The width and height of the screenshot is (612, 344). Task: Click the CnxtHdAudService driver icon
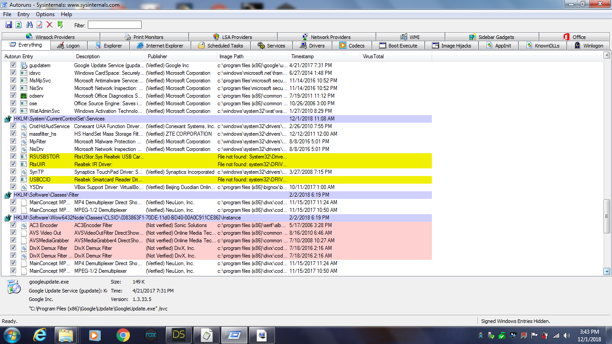pos(24,126)
